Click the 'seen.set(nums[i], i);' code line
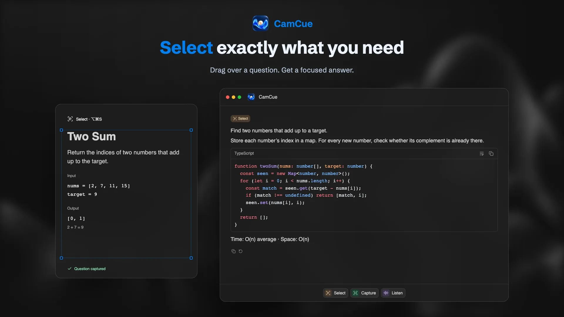Image resolution: width=564 pixels, height=317 pixels. [275, 203]
